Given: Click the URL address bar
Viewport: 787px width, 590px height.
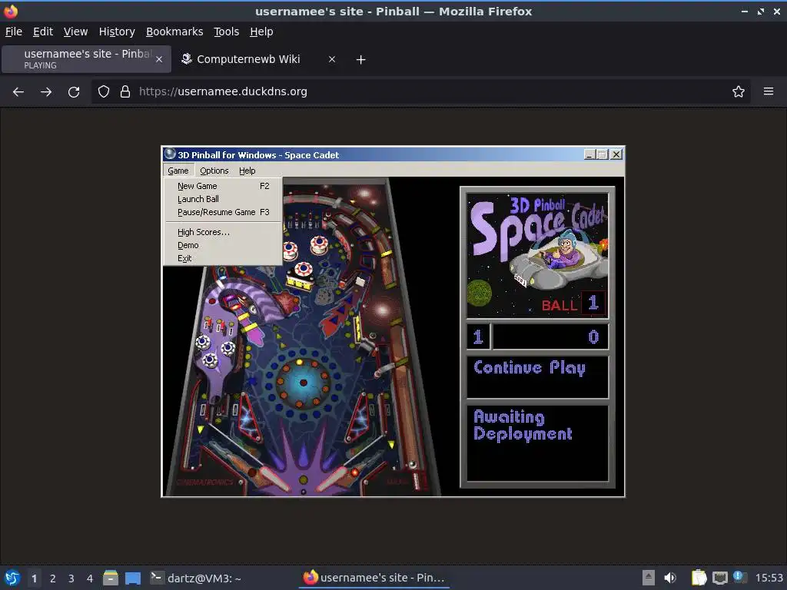Looking at the screenshot, I should coord(420,92).
